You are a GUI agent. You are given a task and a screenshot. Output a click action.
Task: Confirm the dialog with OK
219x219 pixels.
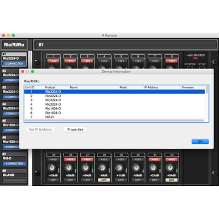(200, 142)
